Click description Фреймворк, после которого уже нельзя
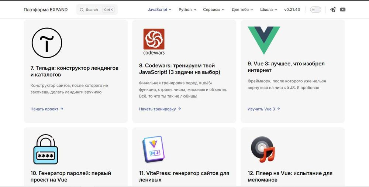Viewport: 369px width, 187px height. pos(287,84)
